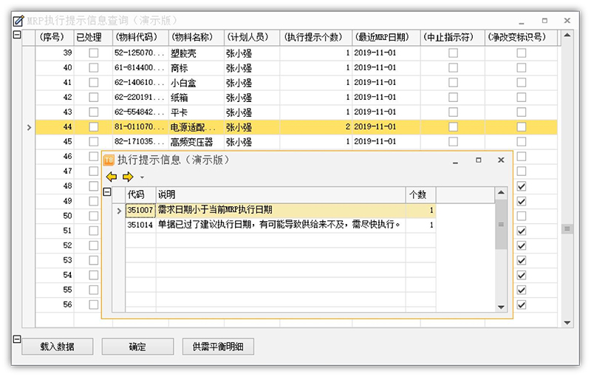Collapse the popup grid using minus box
The image size is (591, 377).
pos(107,192)
